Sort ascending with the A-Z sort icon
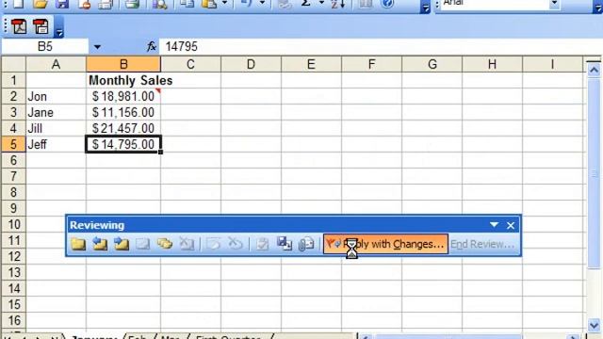 [x=337, y=4]
